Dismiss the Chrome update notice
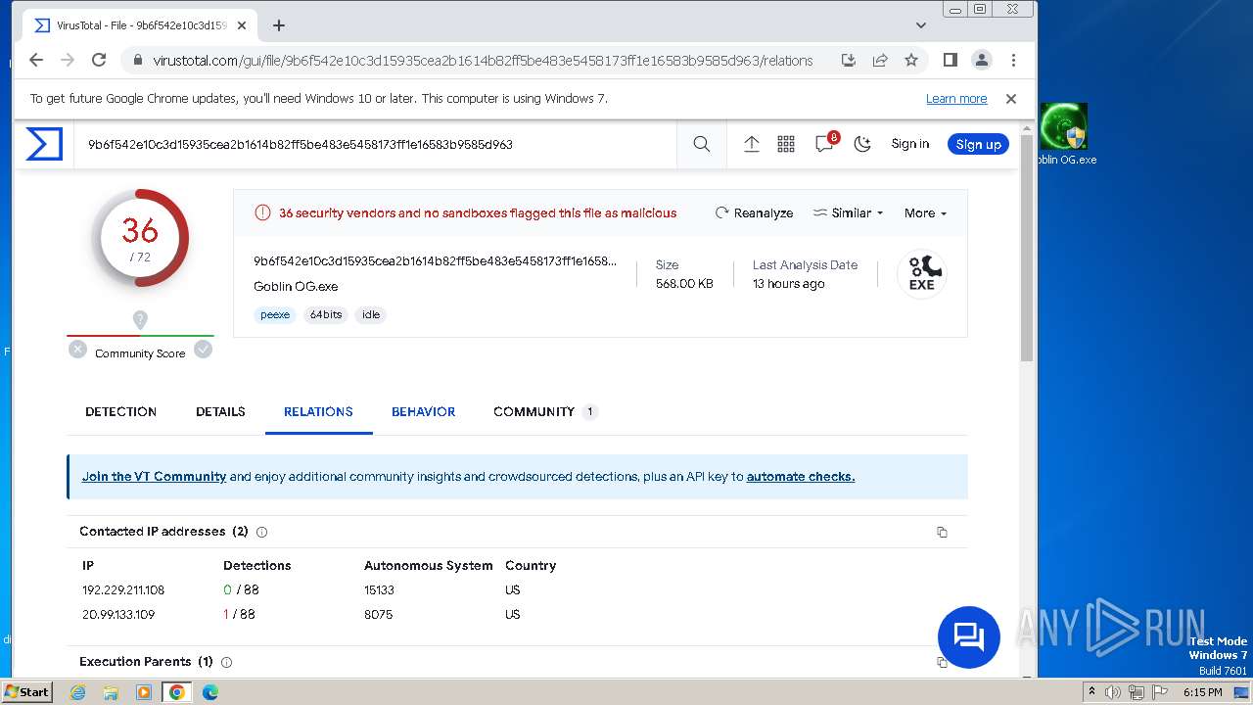Viewport: 1253px width, 705px height. tap(1011, 99)
